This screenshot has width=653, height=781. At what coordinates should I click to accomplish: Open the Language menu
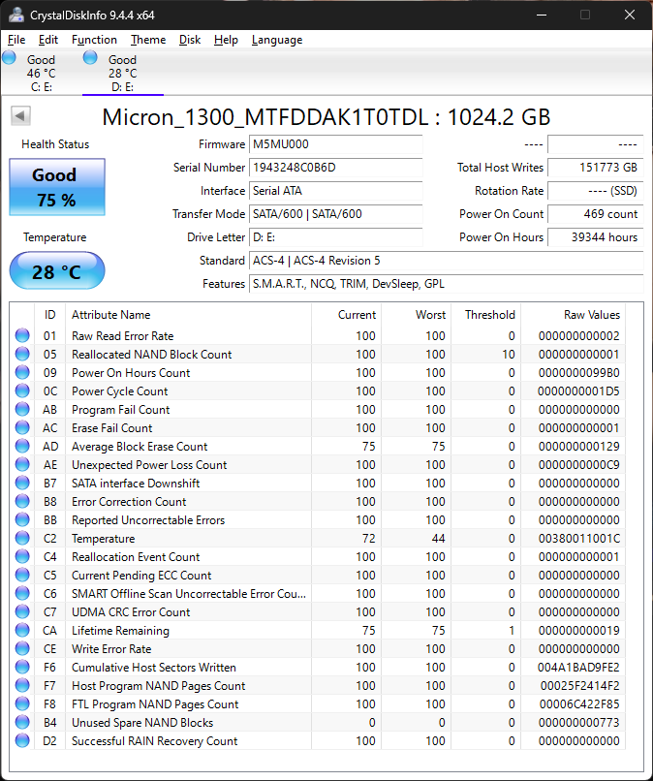276,40
